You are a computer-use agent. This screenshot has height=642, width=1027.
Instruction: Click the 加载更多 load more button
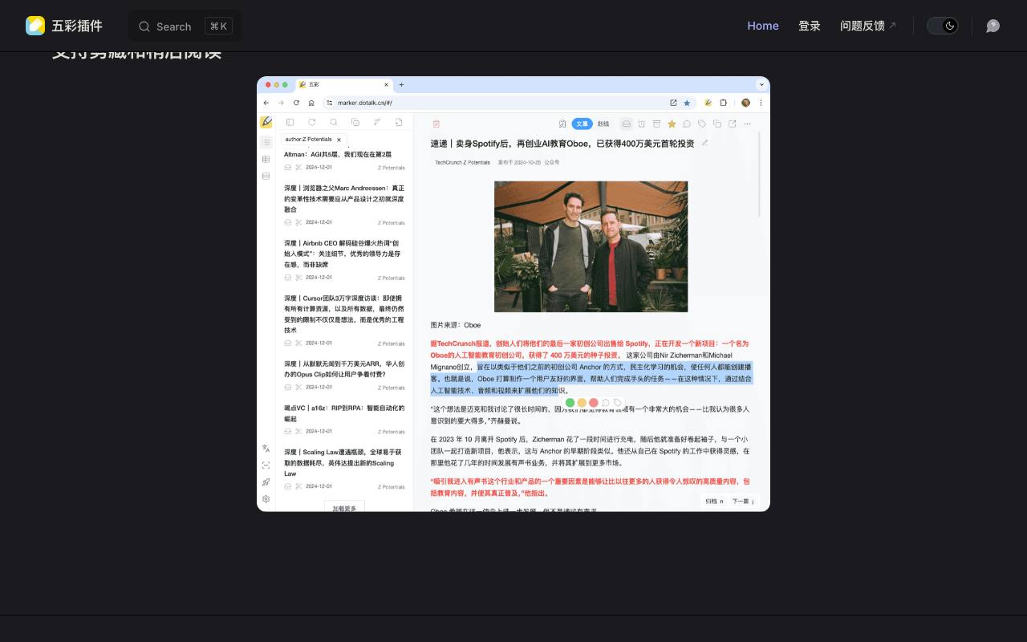344,508
